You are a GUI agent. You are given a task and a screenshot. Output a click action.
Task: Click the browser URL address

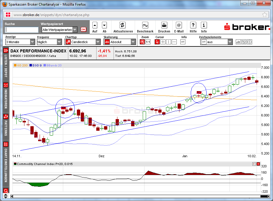coord(52,15)
